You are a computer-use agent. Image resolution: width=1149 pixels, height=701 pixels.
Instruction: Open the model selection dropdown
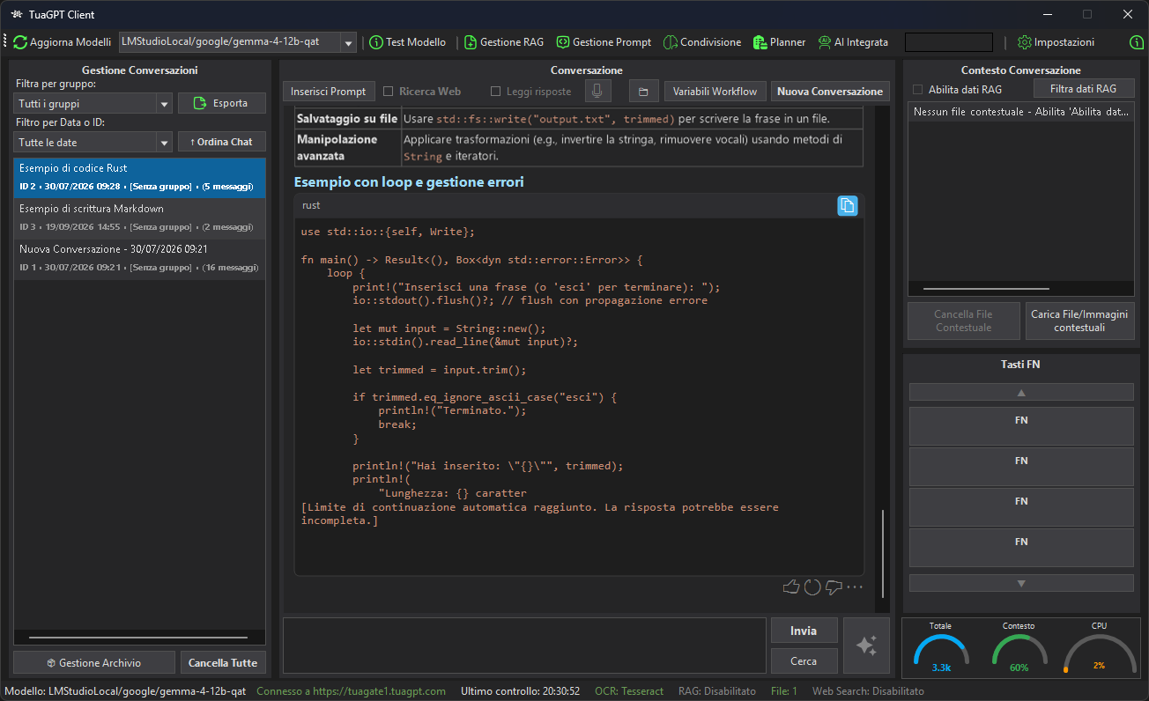click(x=348, y=42)
